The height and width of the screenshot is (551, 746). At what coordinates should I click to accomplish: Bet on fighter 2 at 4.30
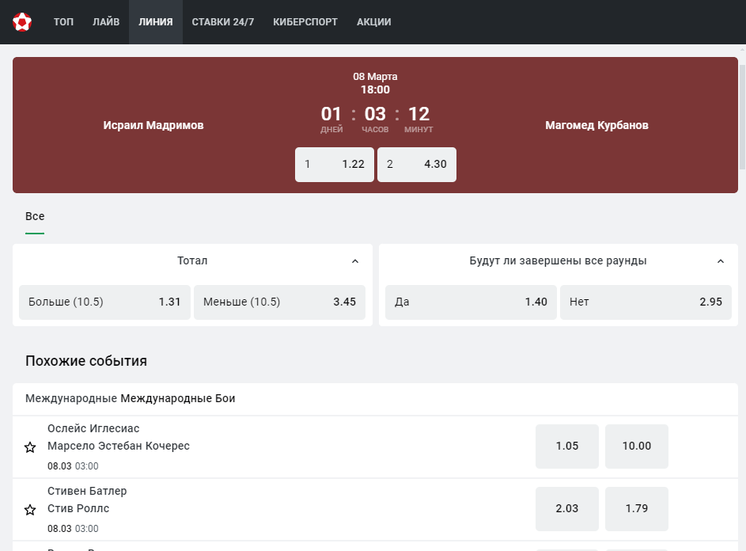[417, 165]
